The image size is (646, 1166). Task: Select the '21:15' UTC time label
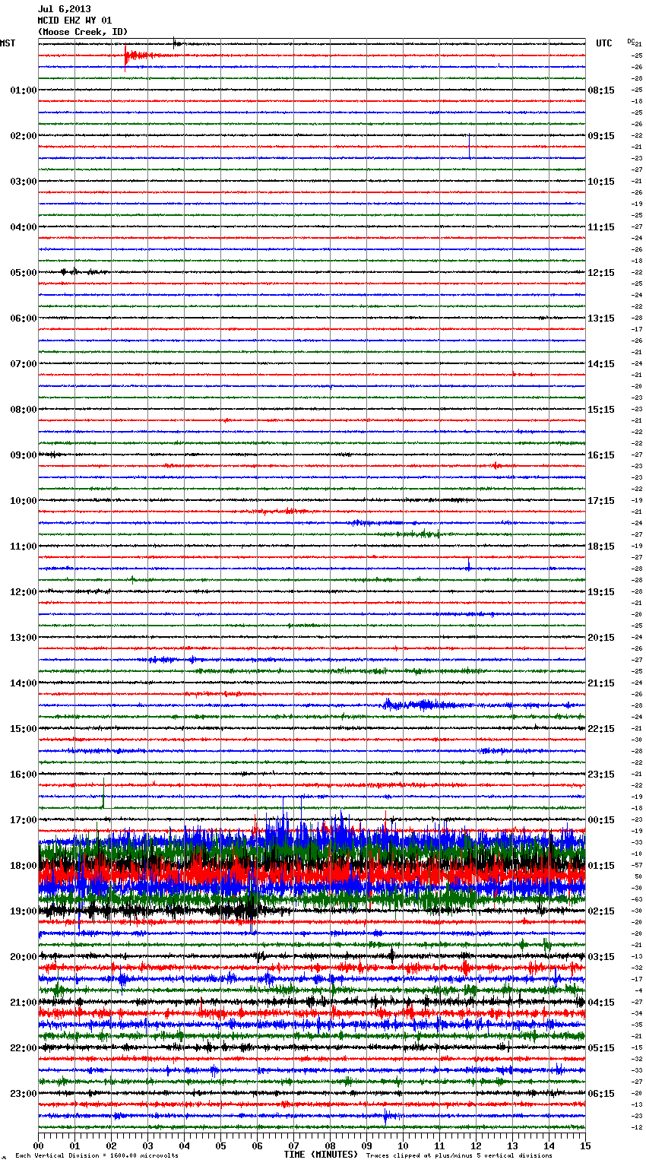pos(601,683)
